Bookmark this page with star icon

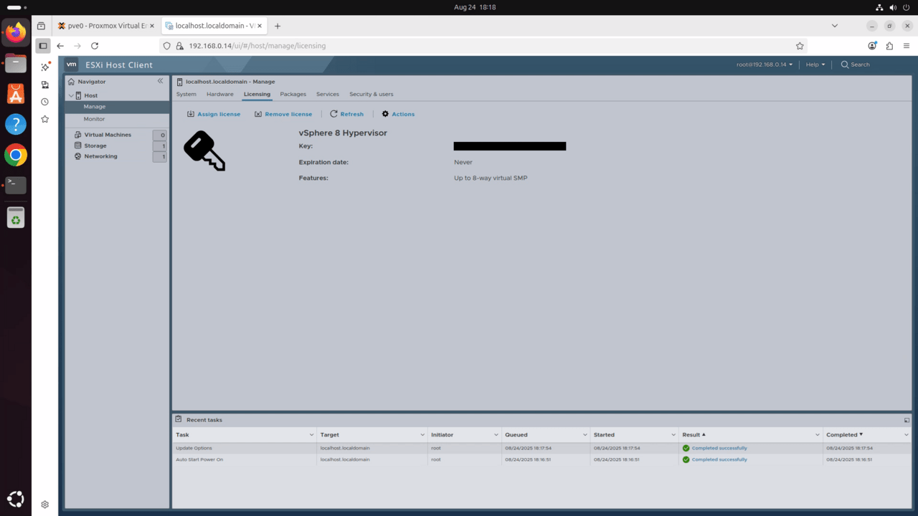click(800, 45)
